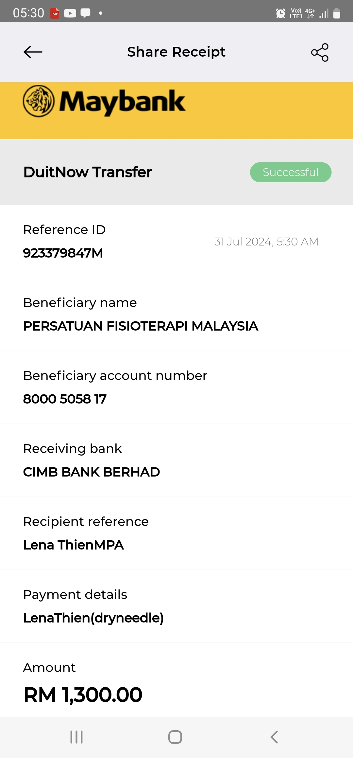The image size is (353, 758).
Task: Tap the chat bubble notification icon
Action: (x=85, y=13)
